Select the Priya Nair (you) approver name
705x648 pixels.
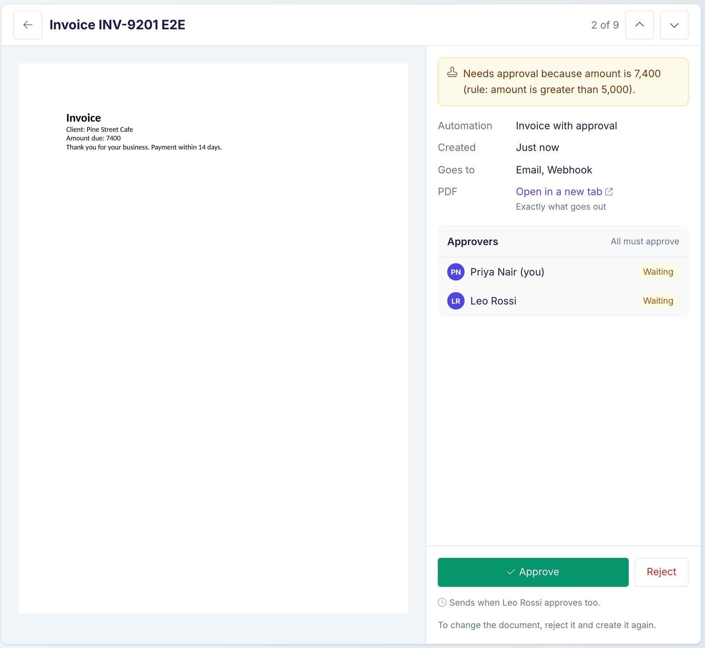click(507, 272)
